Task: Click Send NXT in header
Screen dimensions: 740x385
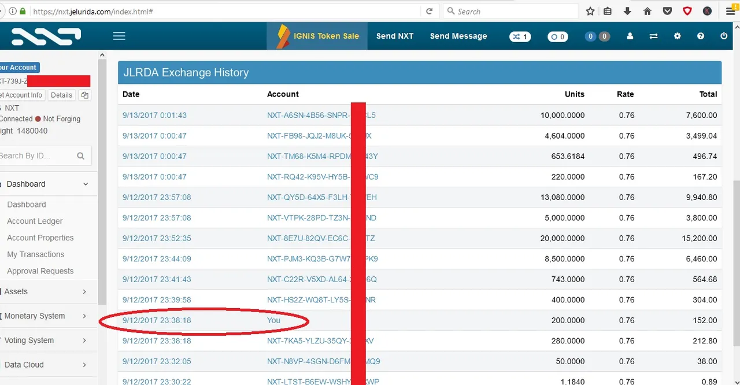Action: [395, 36]
